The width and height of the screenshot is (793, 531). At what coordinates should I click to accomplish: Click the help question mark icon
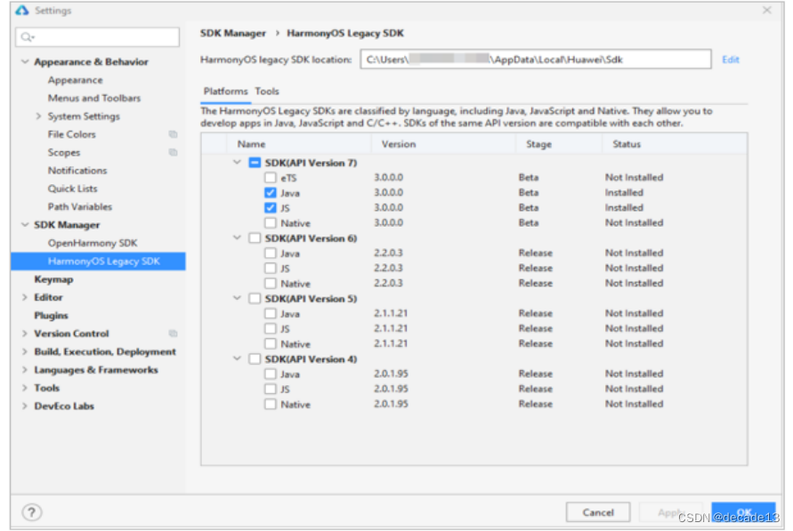click(x=32, y=512)
